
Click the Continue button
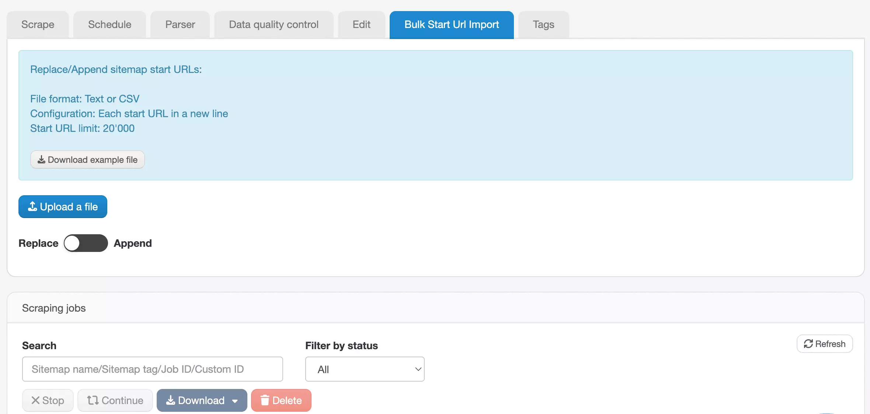pos(115,400)
